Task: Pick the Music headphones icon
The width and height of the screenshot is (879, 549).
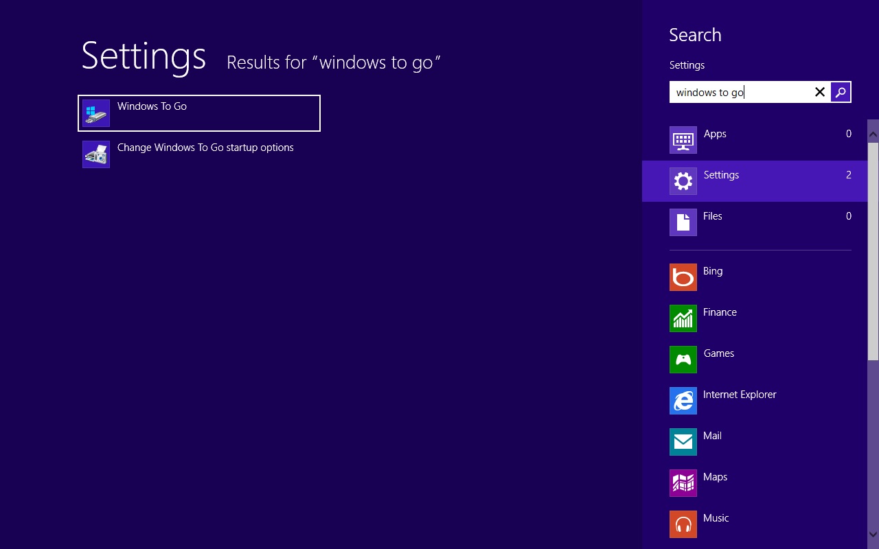Action: 683,524
